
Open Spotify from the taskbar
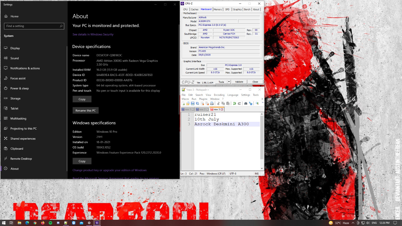pos(50,223)
